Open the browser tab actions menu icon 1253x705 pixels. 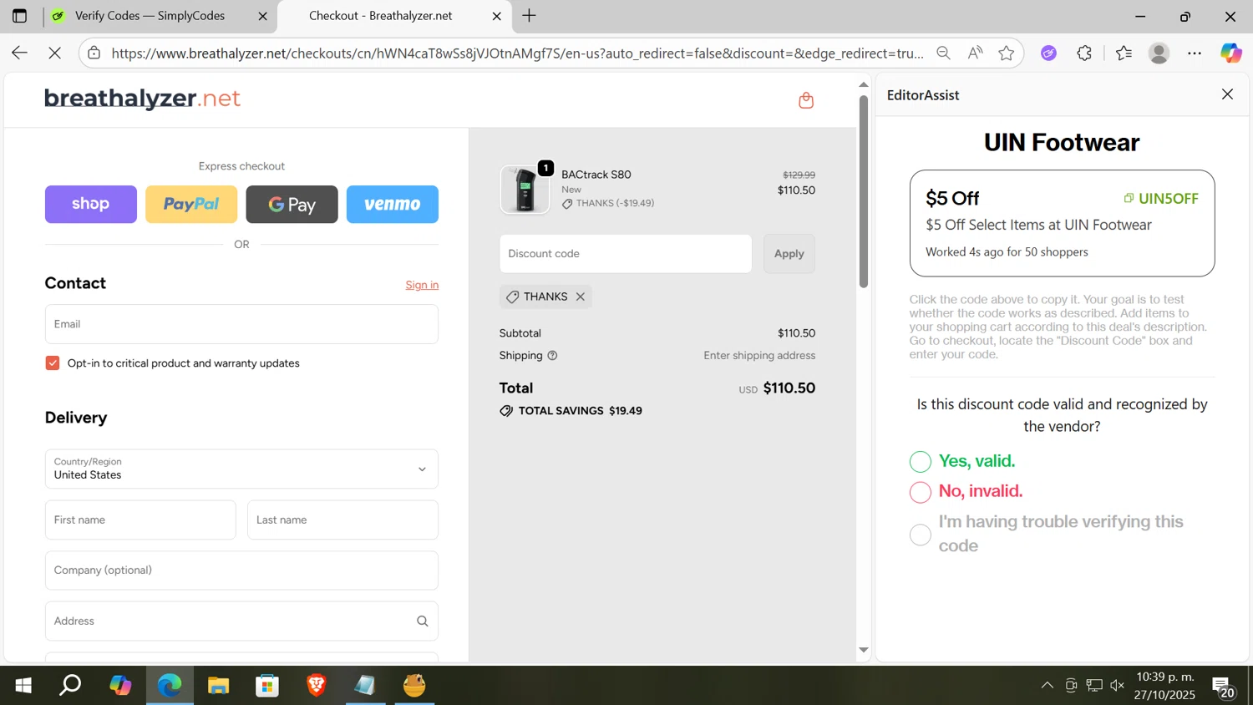pos(19,16)
